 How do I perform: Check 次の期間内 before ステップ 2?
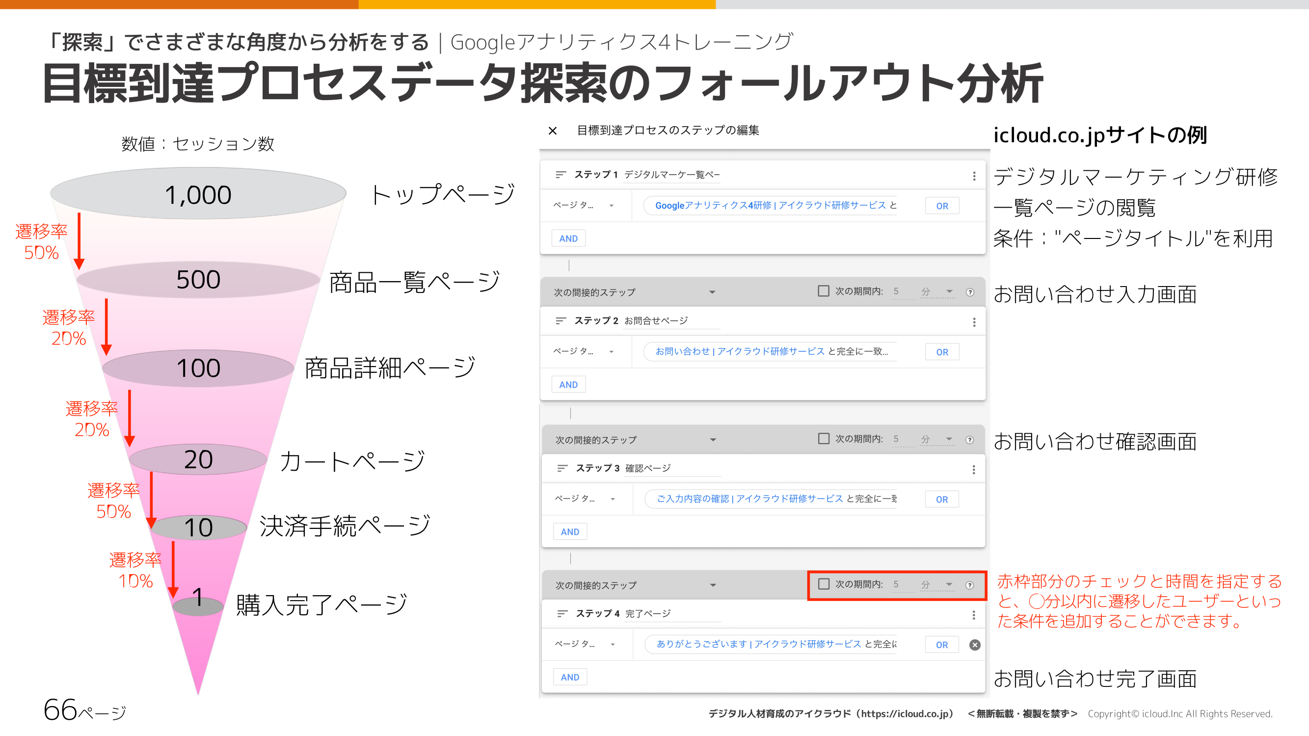click(x=823, y=291)
